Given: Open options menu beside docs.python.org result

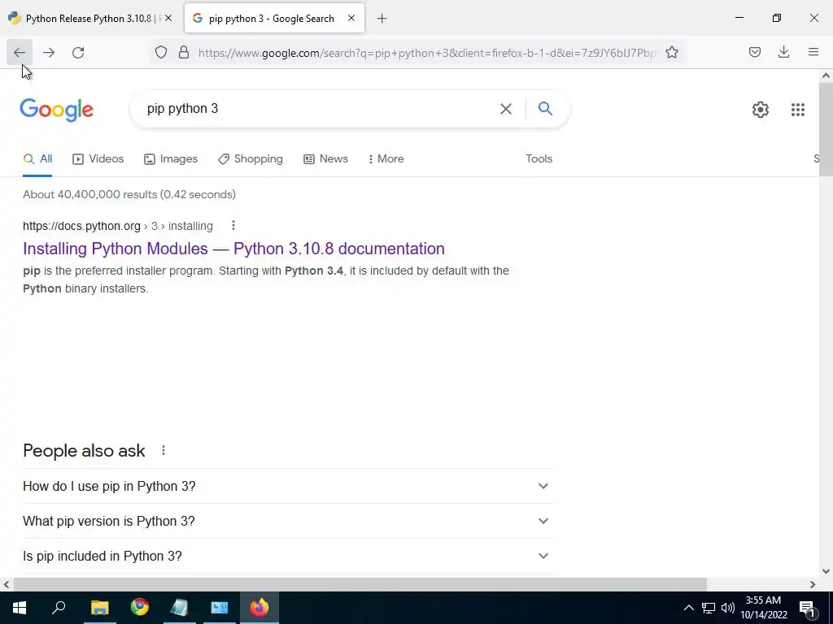Looking at the screenshot, I should pyautogui.click(x=233, y=226).
